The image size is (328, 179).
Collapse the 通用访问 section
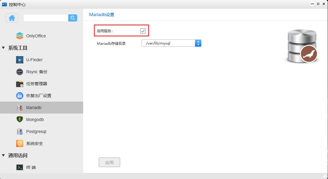tap(4, 155)
